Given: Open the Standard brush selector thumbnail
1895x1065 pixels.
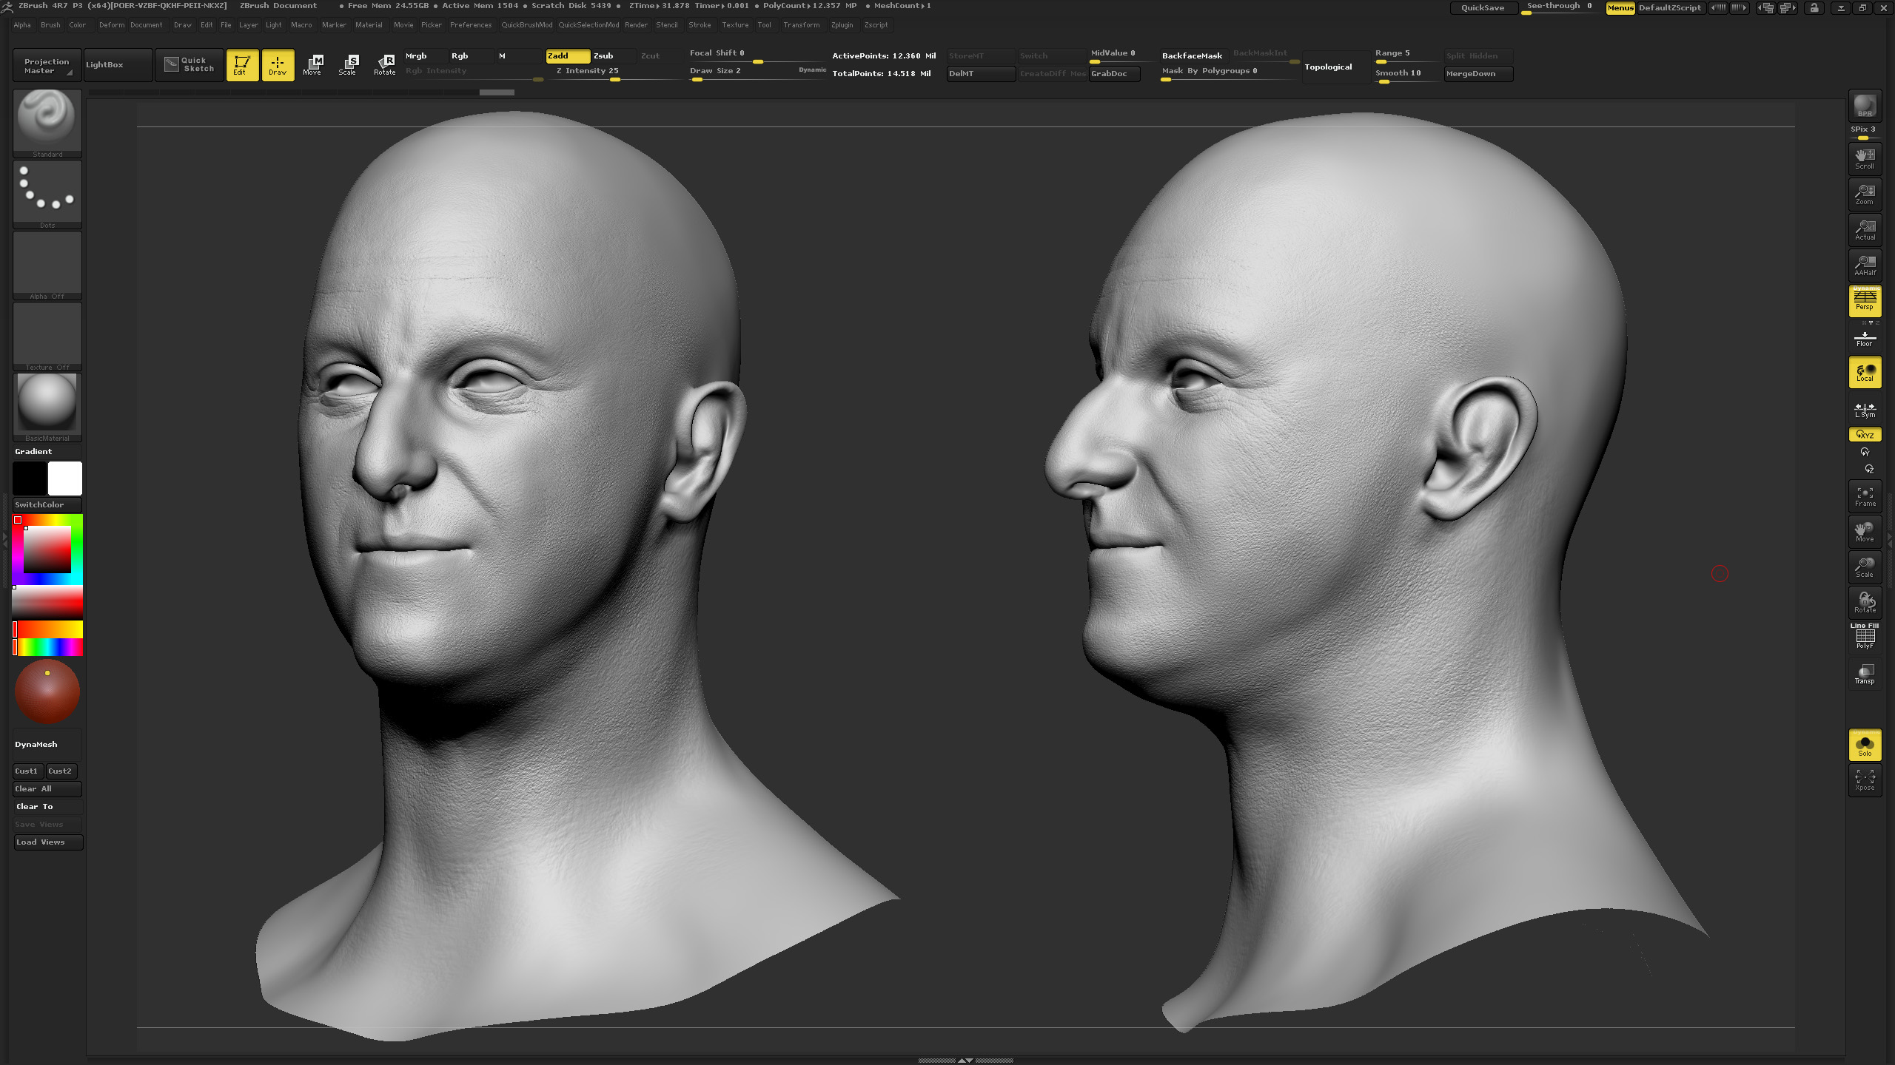Looking at the screenshot, I should [47, 123].
